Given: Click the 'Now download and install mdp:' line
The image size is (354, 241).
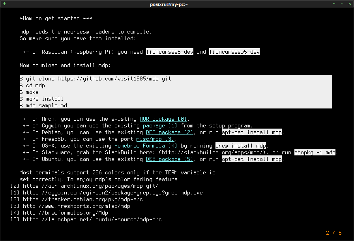Looking at the screenshot, I should pos(65,65).
